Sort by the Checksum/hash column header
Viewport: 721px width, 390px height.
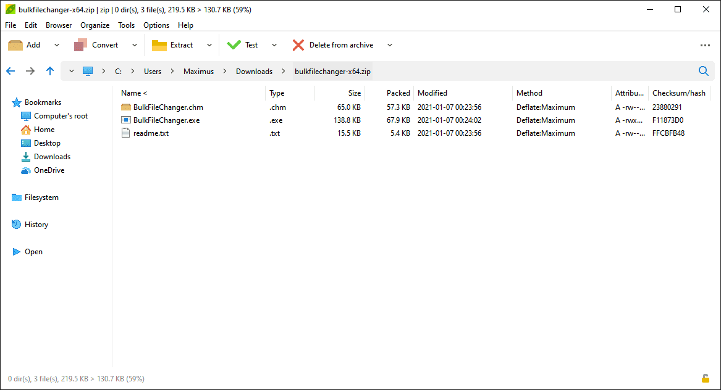(679, 93)
